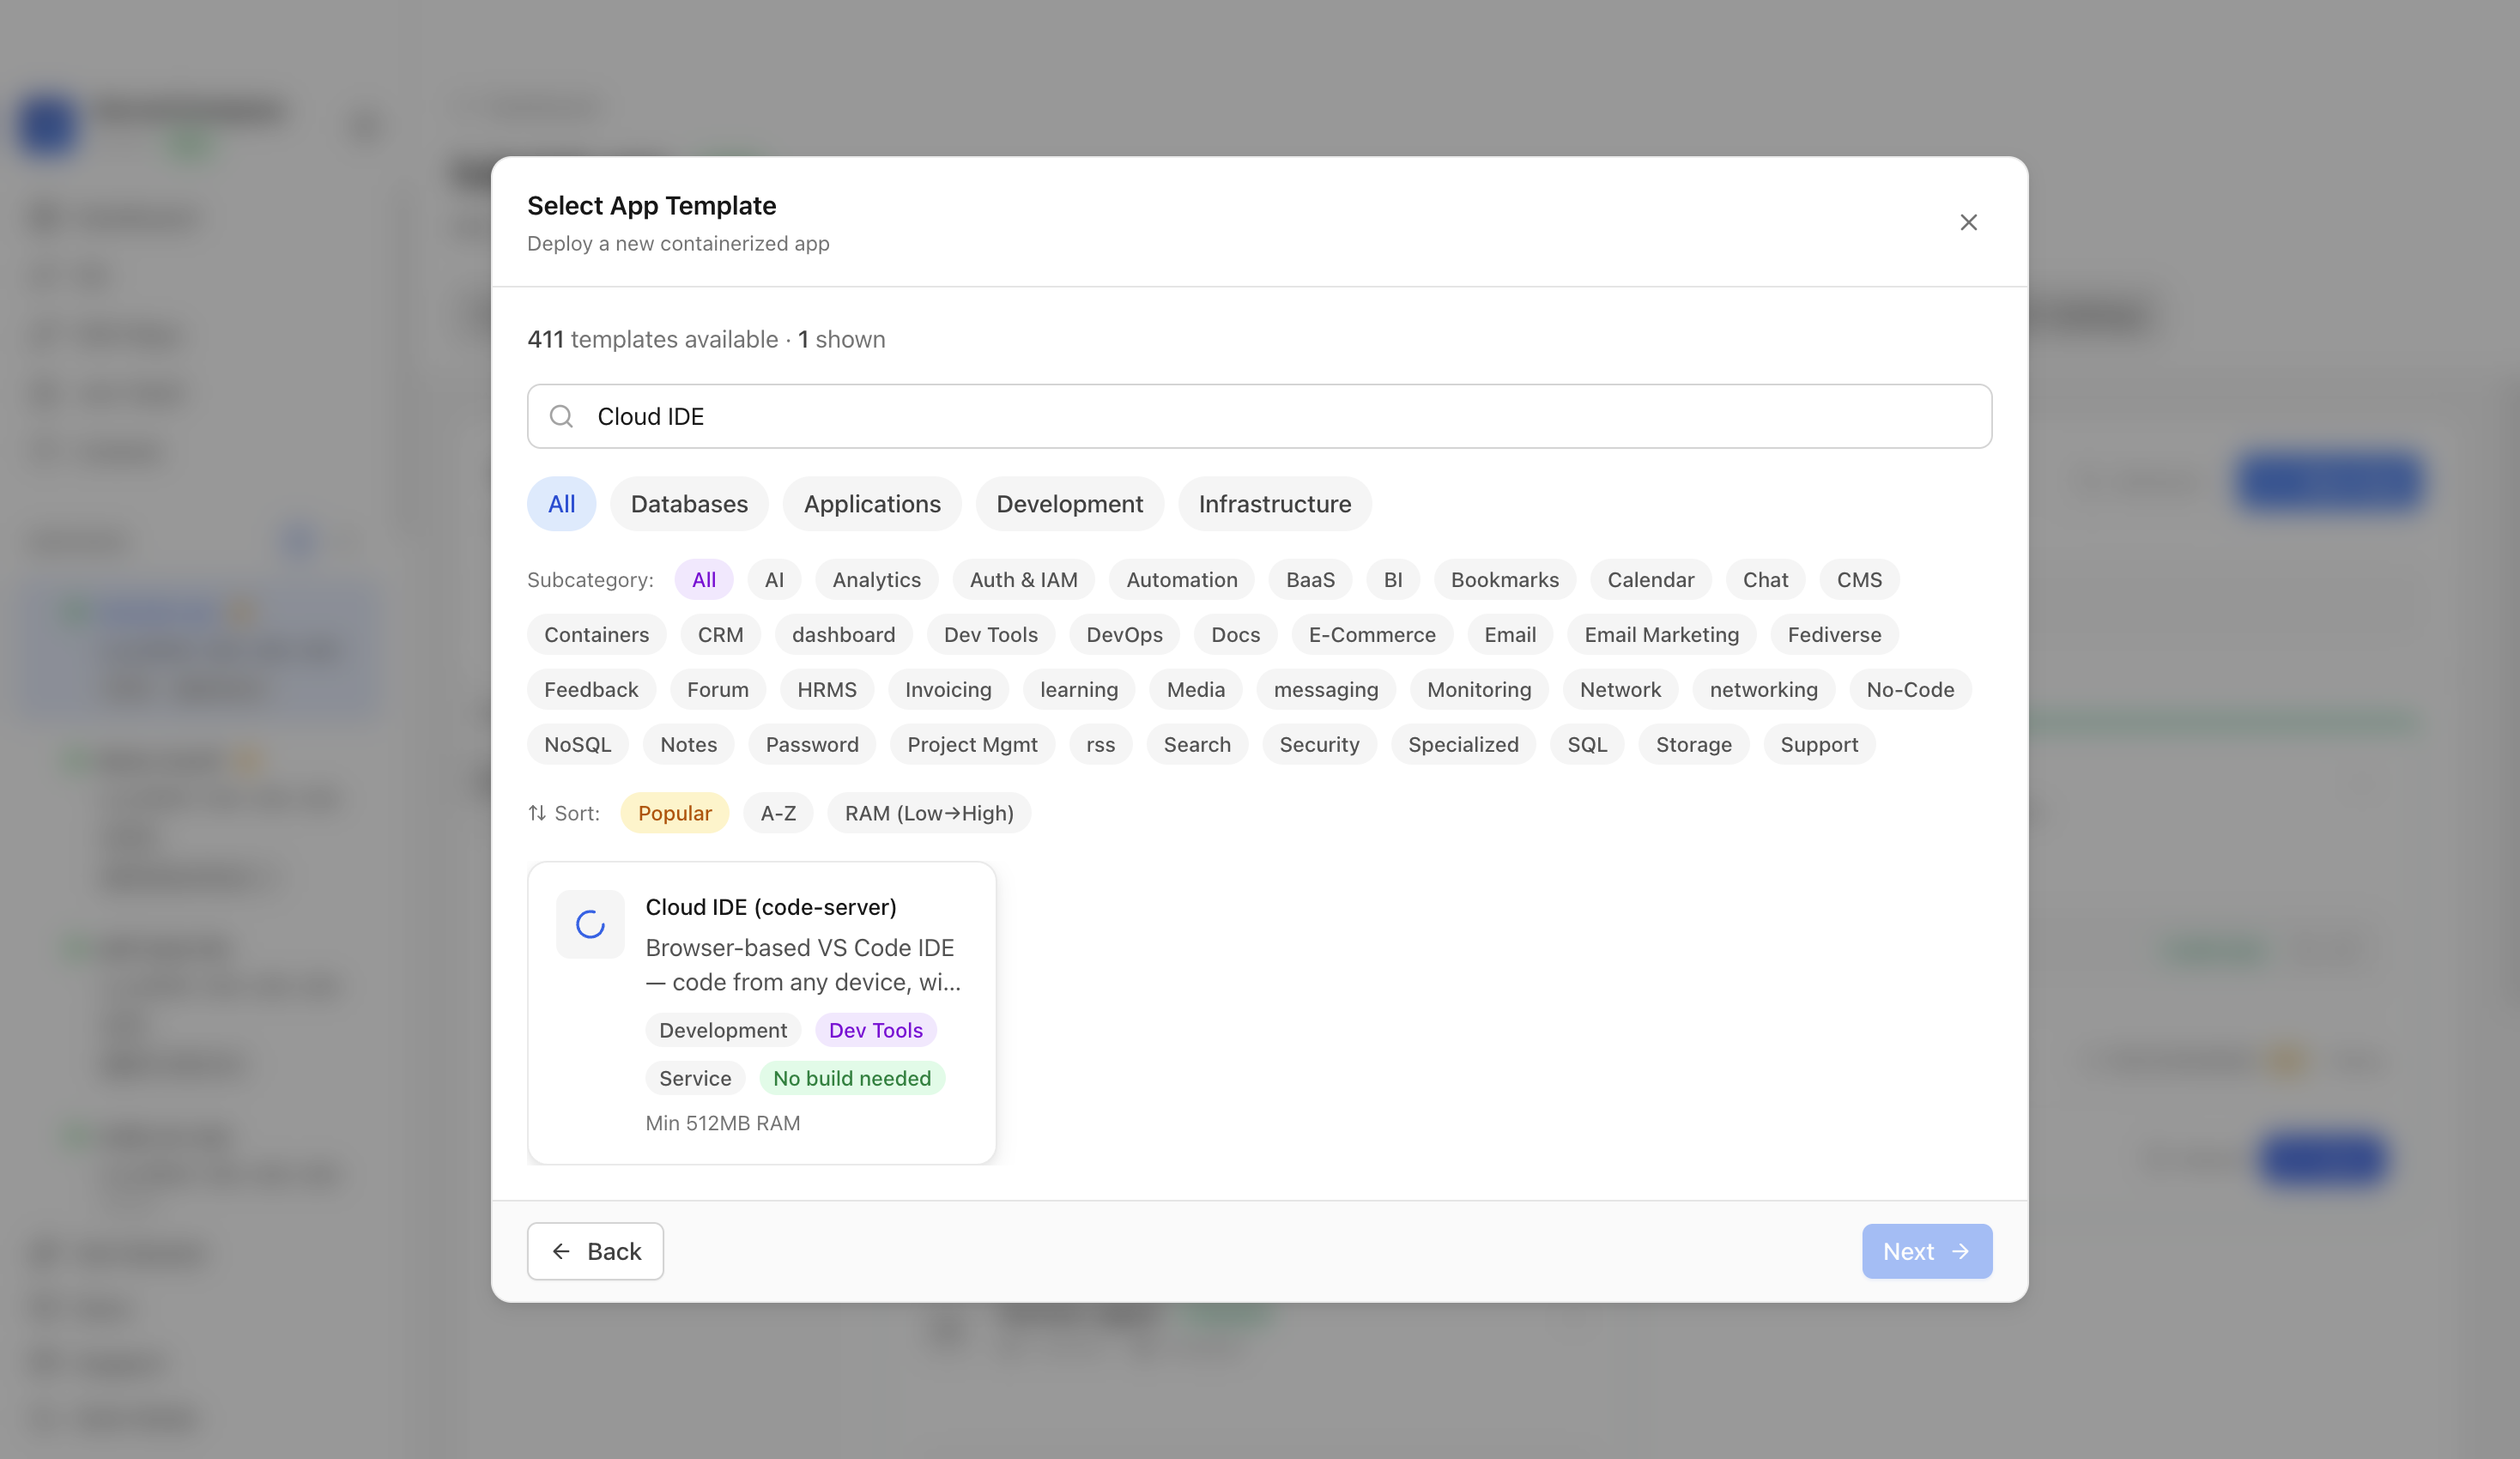The height and width of the screenshot is (1459, 2520).
Task: Switch to the Databases category
Action: pyautogui.click(x=689, y=504)
